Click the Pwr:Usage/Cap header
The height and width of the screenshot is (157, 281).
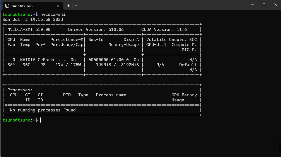(x=67, y=45)
